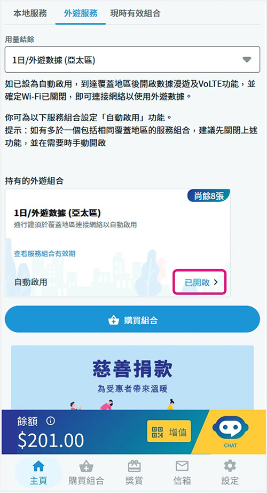Toggle 自動啟用 via 已開啟 setting
This screenshot has width=267, height=493.
[199, 282]
